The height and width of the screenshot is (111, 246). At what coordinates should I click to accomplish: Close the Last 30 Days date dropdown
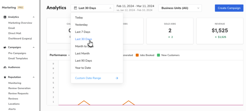92,8
